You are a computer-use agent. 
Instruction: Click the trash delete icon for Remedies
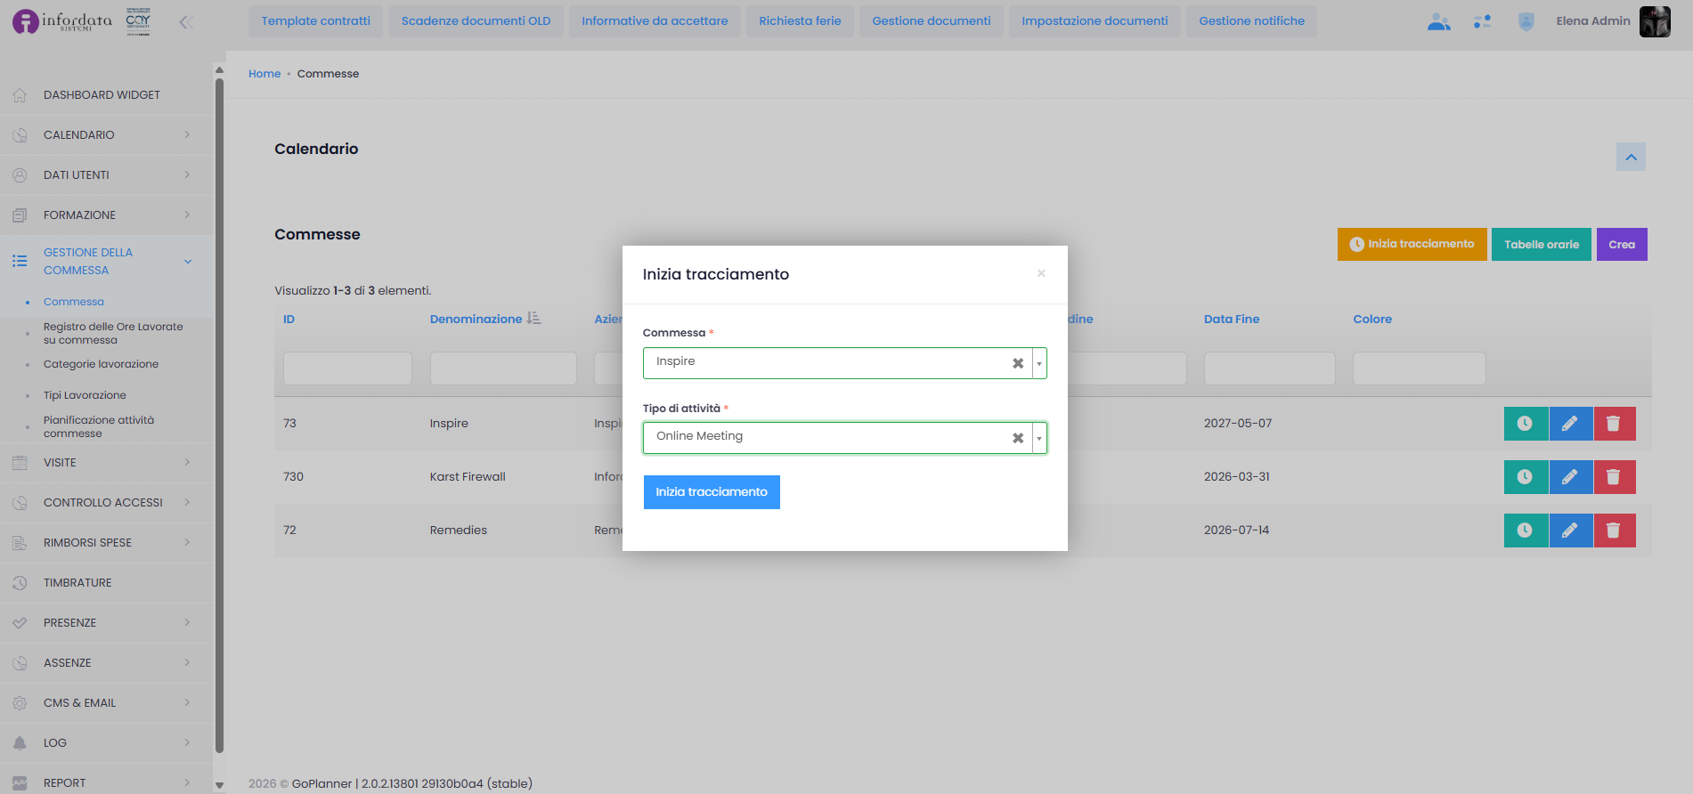pyautogui.click(x=1614, y=531)
